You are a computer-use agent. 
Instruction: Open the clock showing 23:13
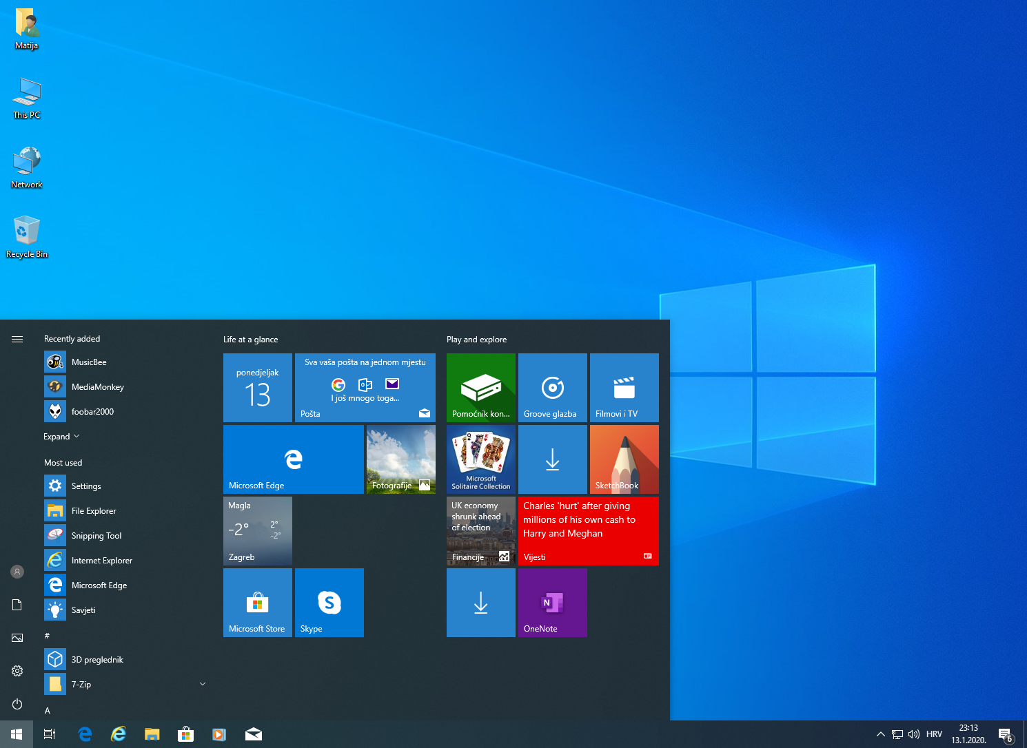tap(968, 734)
